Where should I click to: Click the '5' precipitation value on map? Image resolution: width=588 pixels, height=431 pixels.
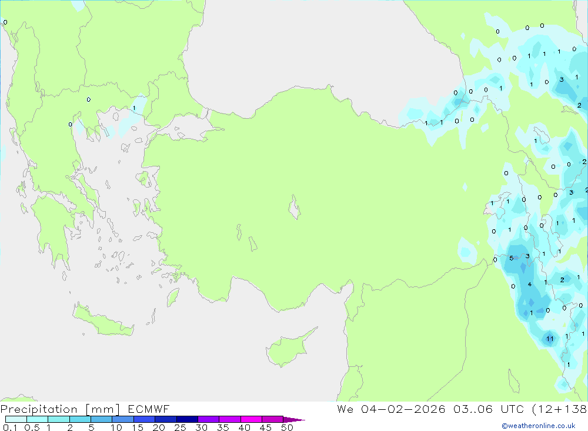coord(512,258)
